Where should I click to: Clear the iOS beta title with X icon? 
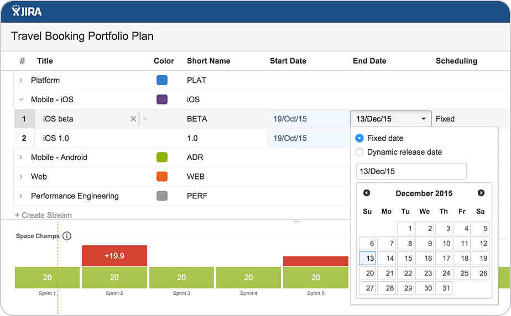133,119
